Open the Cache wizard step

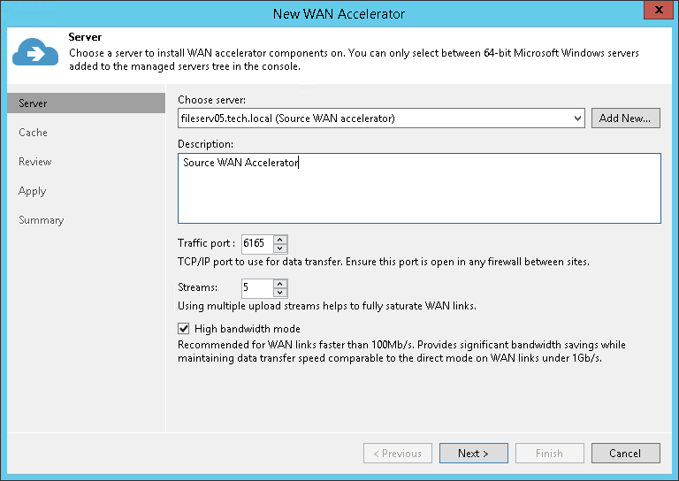click(x=34, y=133)
